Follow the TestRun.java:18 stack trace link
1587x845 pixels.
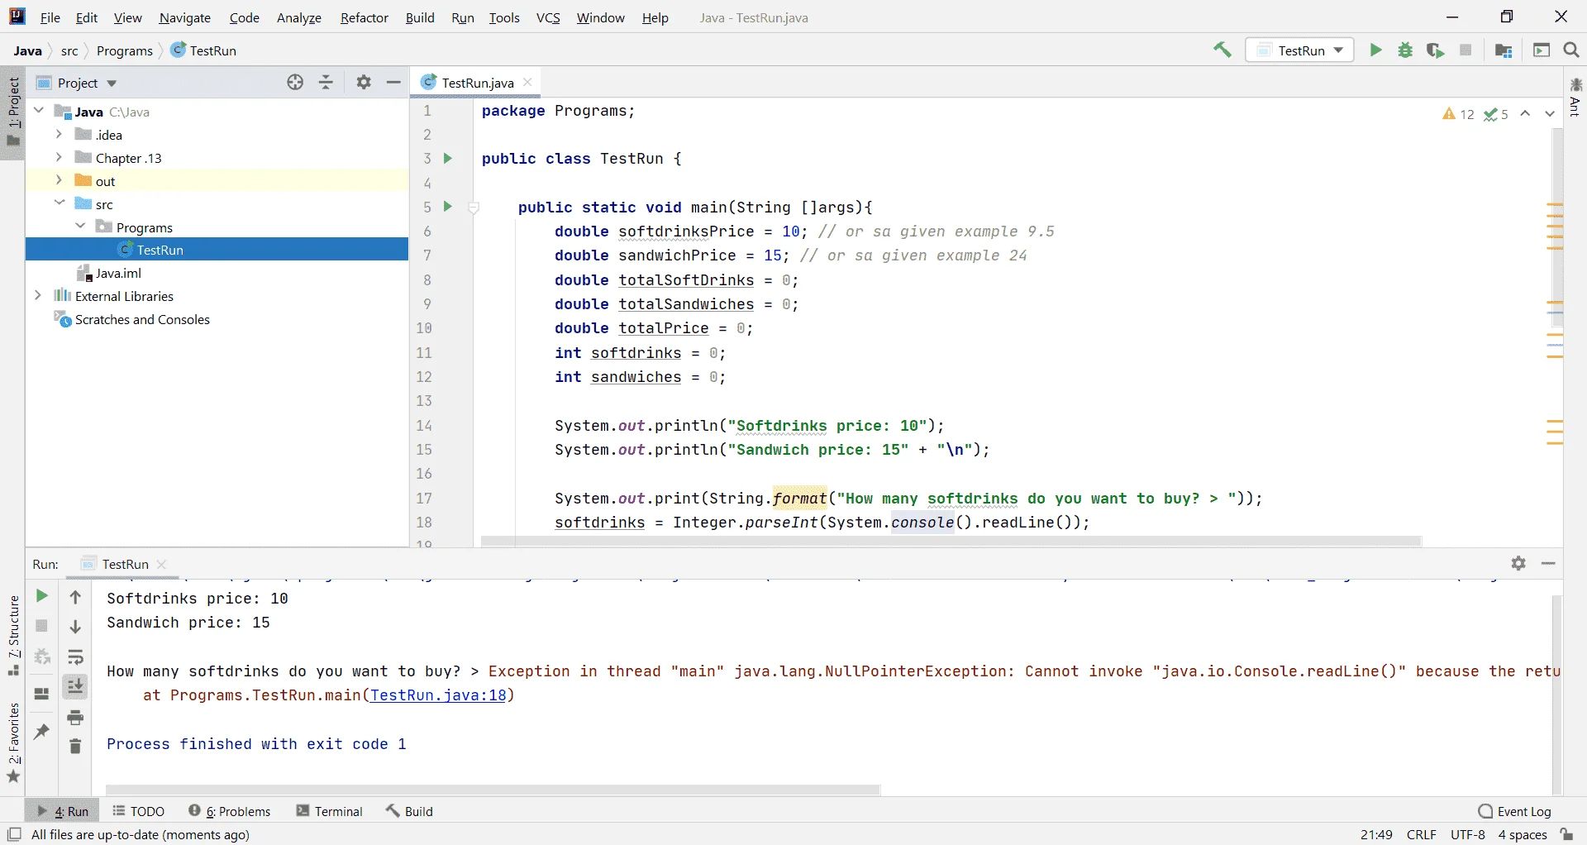[438, 695]
